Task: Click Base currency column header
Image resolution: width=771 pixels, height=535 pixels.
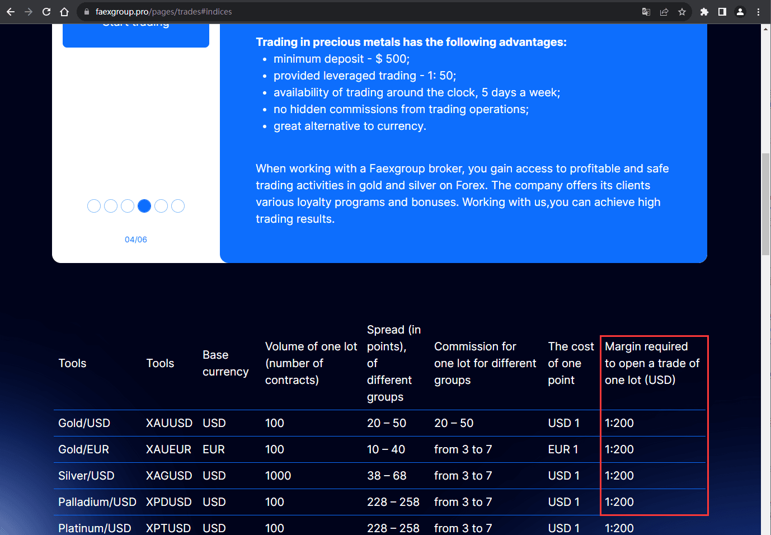Action: pyautogui.click(x=225, y=363)
